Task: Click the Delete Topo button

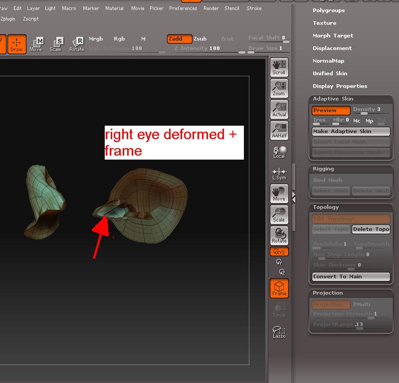Action: 371,229
